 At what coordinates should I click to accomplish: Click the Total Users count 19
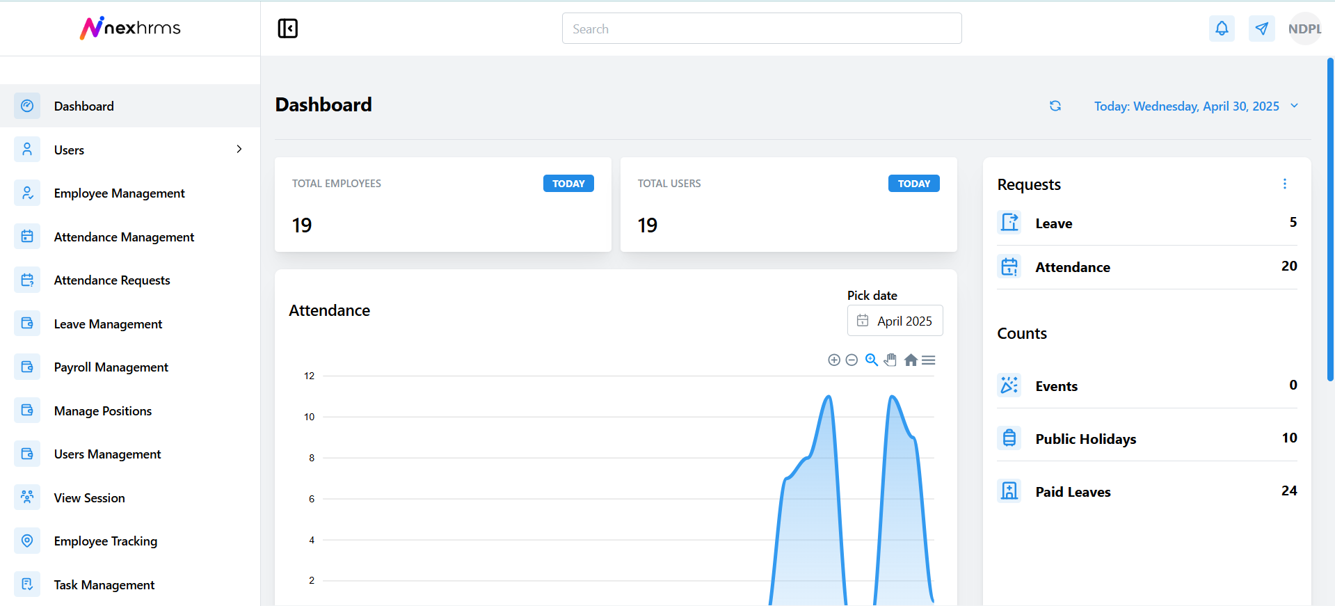tap(648, 225)
